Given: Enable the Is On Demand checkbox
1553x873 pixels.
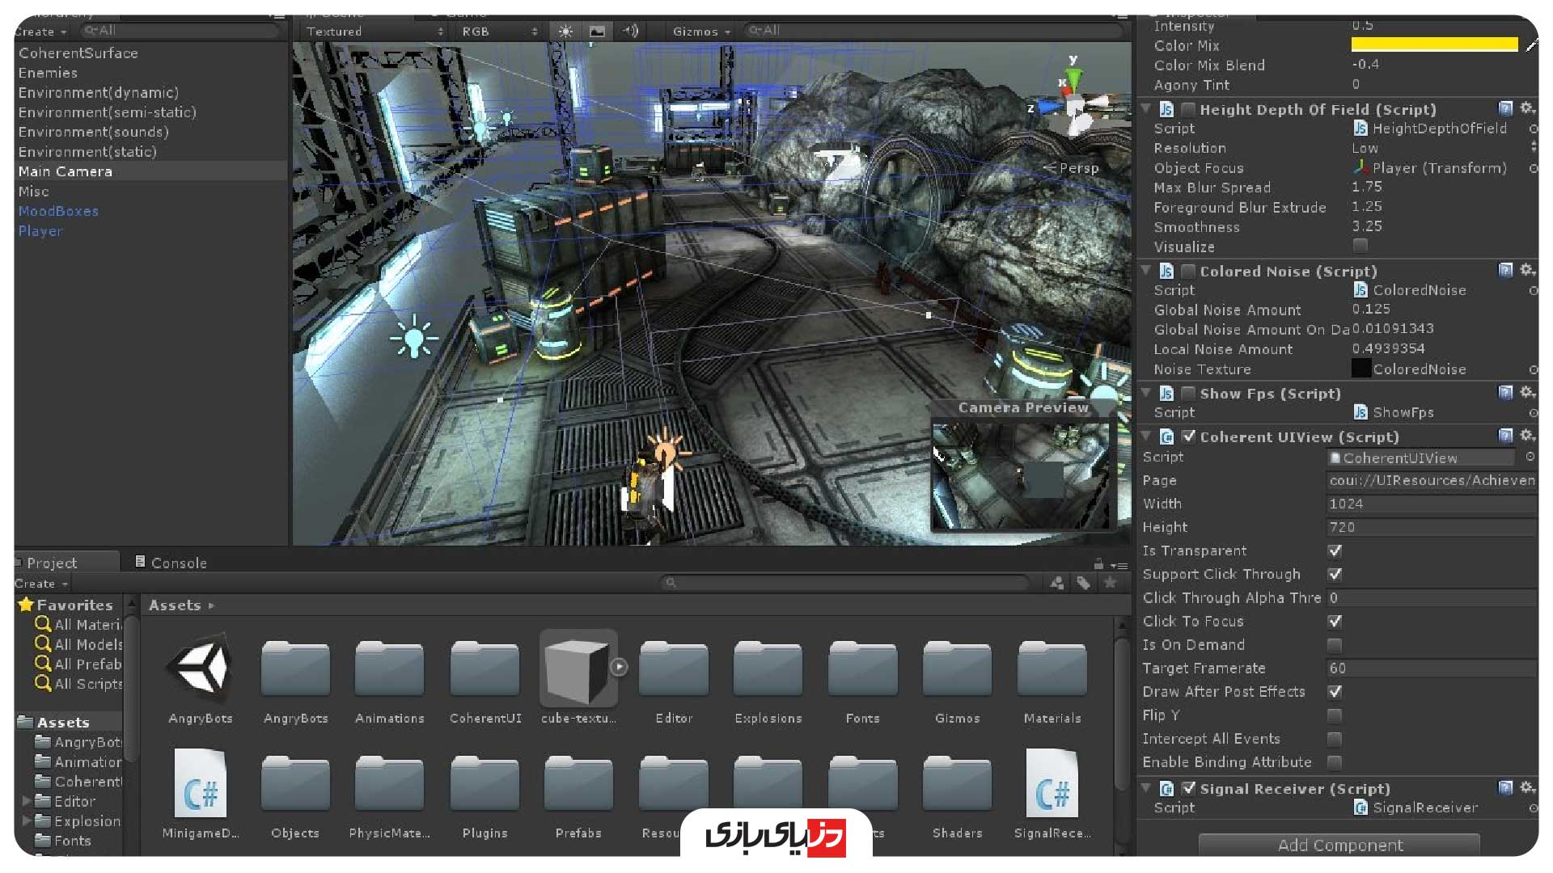Looking at the screenshot, I should pyautogui.click(x=1335, y=645).
